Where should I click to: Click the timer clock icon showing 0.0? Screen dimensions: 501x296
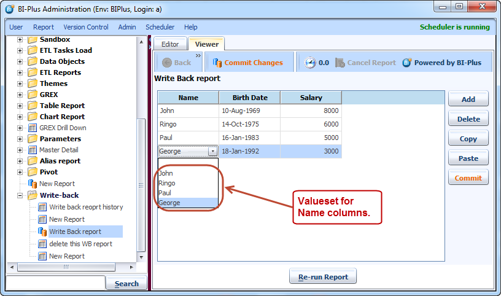pyautogui.click(x=310, y=63)
